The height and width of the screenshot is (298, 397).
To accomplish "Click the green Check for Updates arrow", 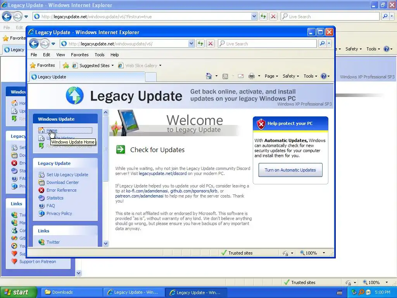I will [x=121, y=149].
